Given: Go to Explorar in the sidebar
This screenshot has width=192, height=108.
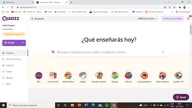Looking at the screenshot, I should [x=14, y=53].
